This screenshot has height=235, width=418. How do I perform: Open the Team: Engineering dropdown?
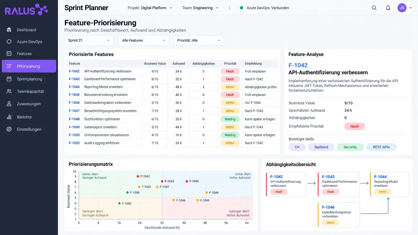200,8
